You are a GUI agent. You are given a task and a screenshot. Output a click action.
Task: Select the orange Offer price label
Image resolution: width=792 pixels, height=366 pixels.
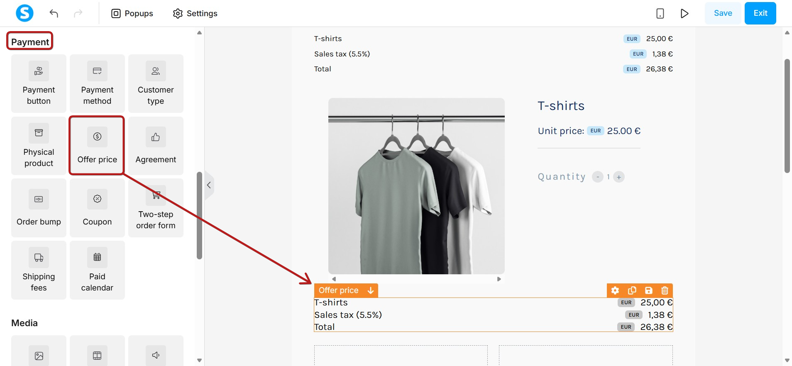338,290
